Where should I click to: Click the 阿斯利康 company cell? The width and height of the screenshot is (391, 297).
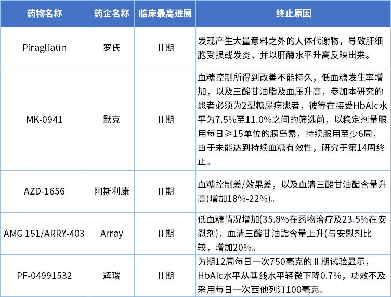pyautogui.click(x=111, y=191)
